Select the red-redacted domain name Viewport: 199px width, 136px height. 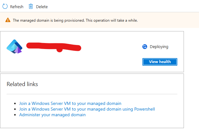click(54, 47)
